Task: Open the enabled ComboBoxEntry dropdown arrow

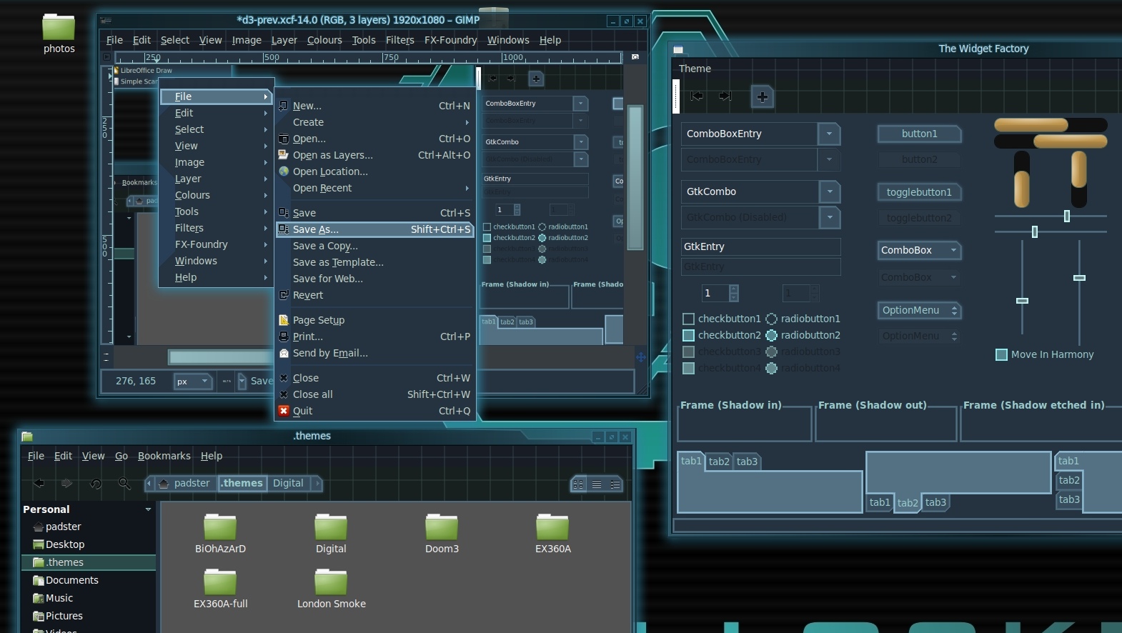Action: coord(829,134)
